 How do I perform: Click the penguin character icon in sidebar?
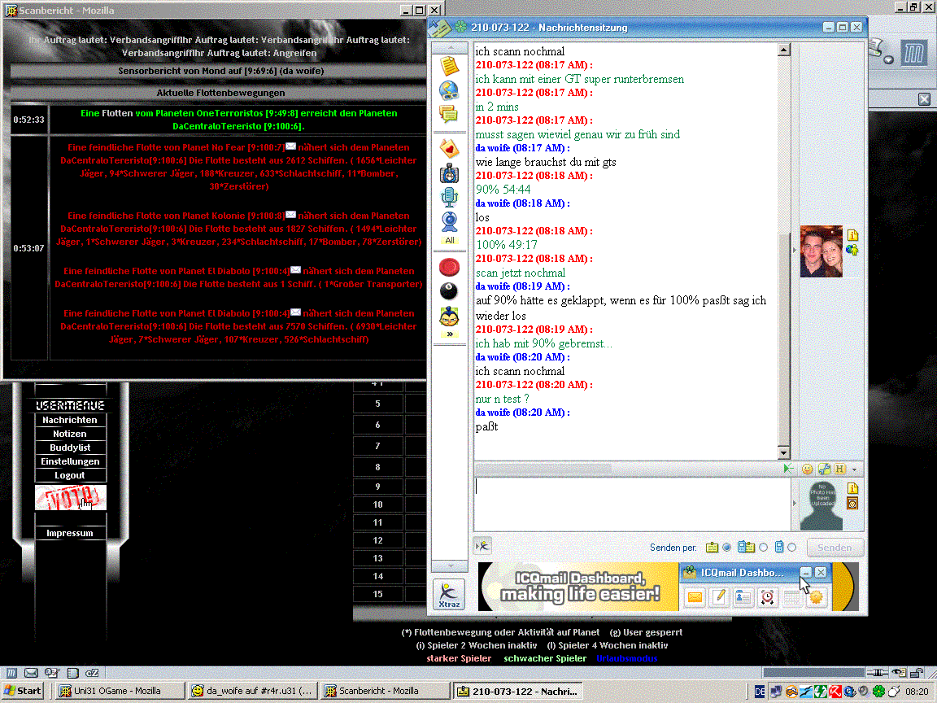pyautogui.click(x=449, y=316)
